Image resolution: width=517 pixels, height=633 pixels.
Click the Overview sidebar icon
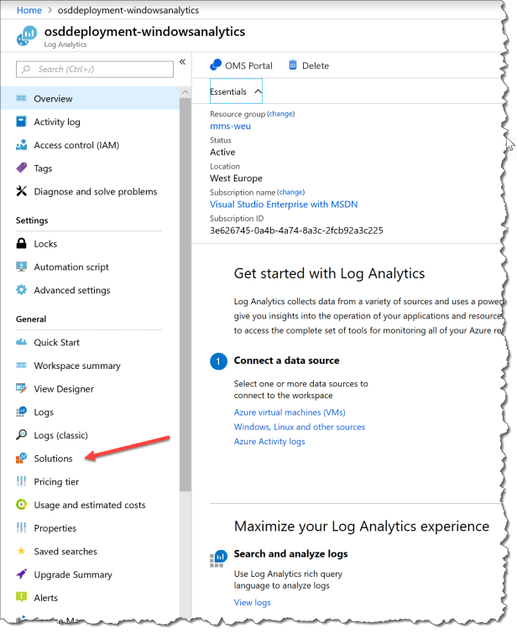21,98
